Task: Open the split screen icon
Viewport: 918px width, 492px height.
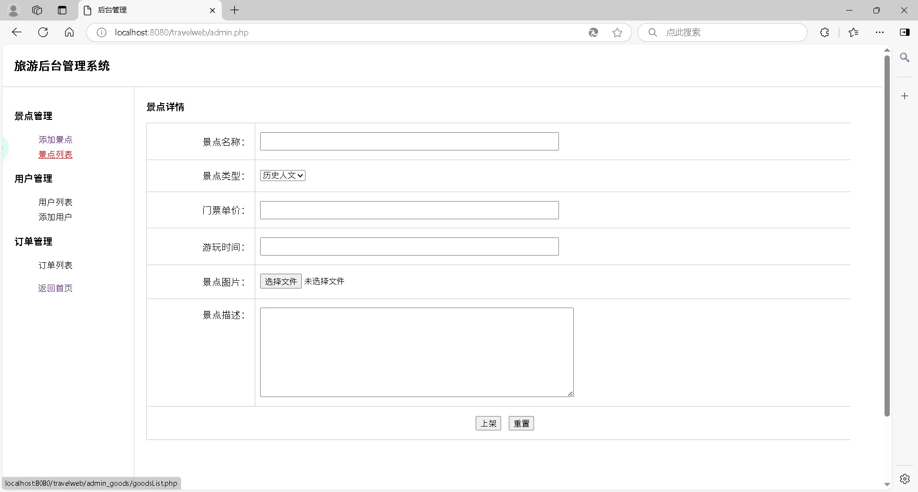Action: [x=905, y=32]
